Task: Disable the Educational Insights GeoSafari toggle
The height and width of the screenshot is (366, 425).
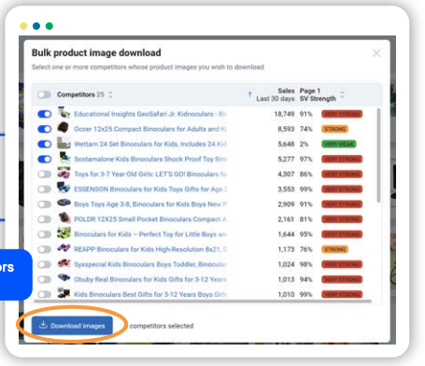Action: coord(45,114)
